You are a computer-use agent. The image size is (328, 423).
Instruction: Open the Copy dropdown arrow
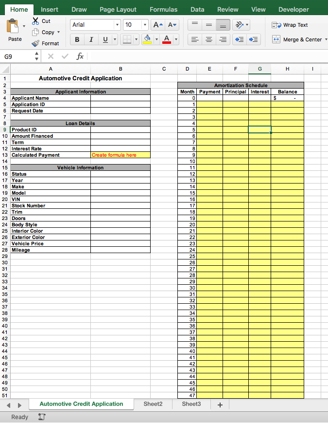[58, 32]
